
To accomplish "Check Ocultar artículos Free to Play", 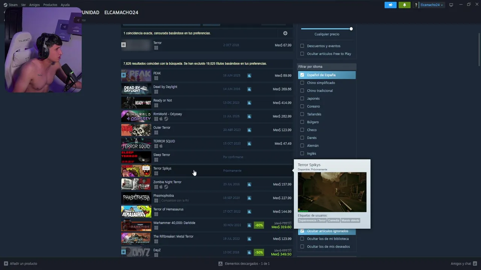I will pyautogui.click(x=302, y=54).
